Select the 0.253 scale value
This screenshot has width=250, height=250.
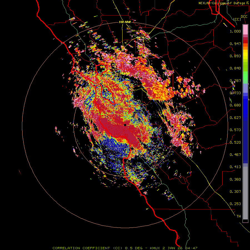(235, 204)
